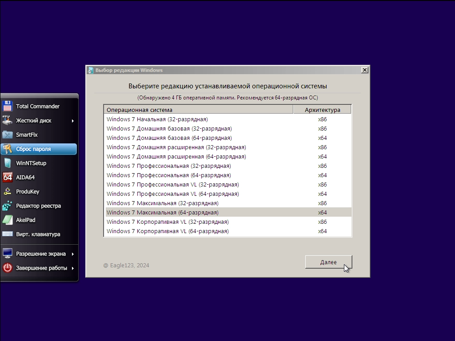
Task: Open AIDA64 menu entry
Action: [x=39, y=177]
